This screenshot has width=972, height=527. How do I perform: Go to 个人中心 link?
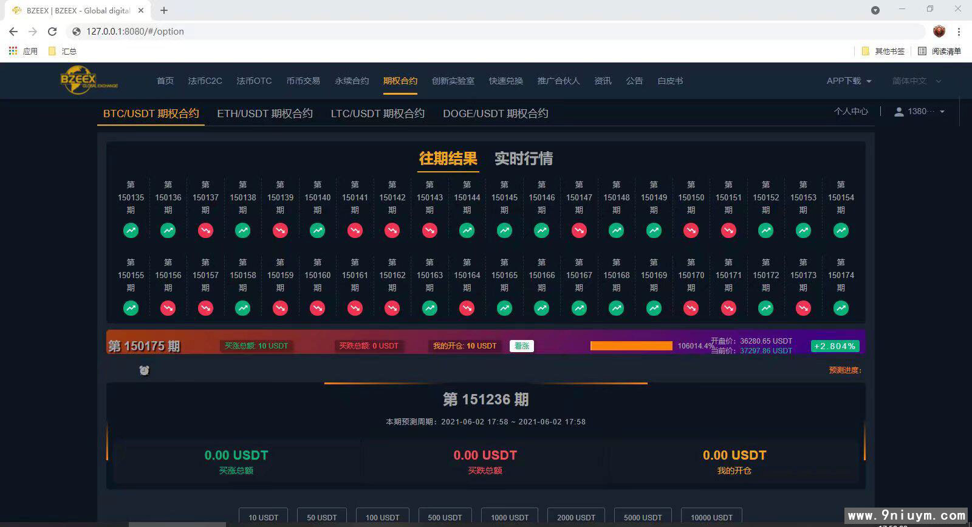[x=850, y=111]
